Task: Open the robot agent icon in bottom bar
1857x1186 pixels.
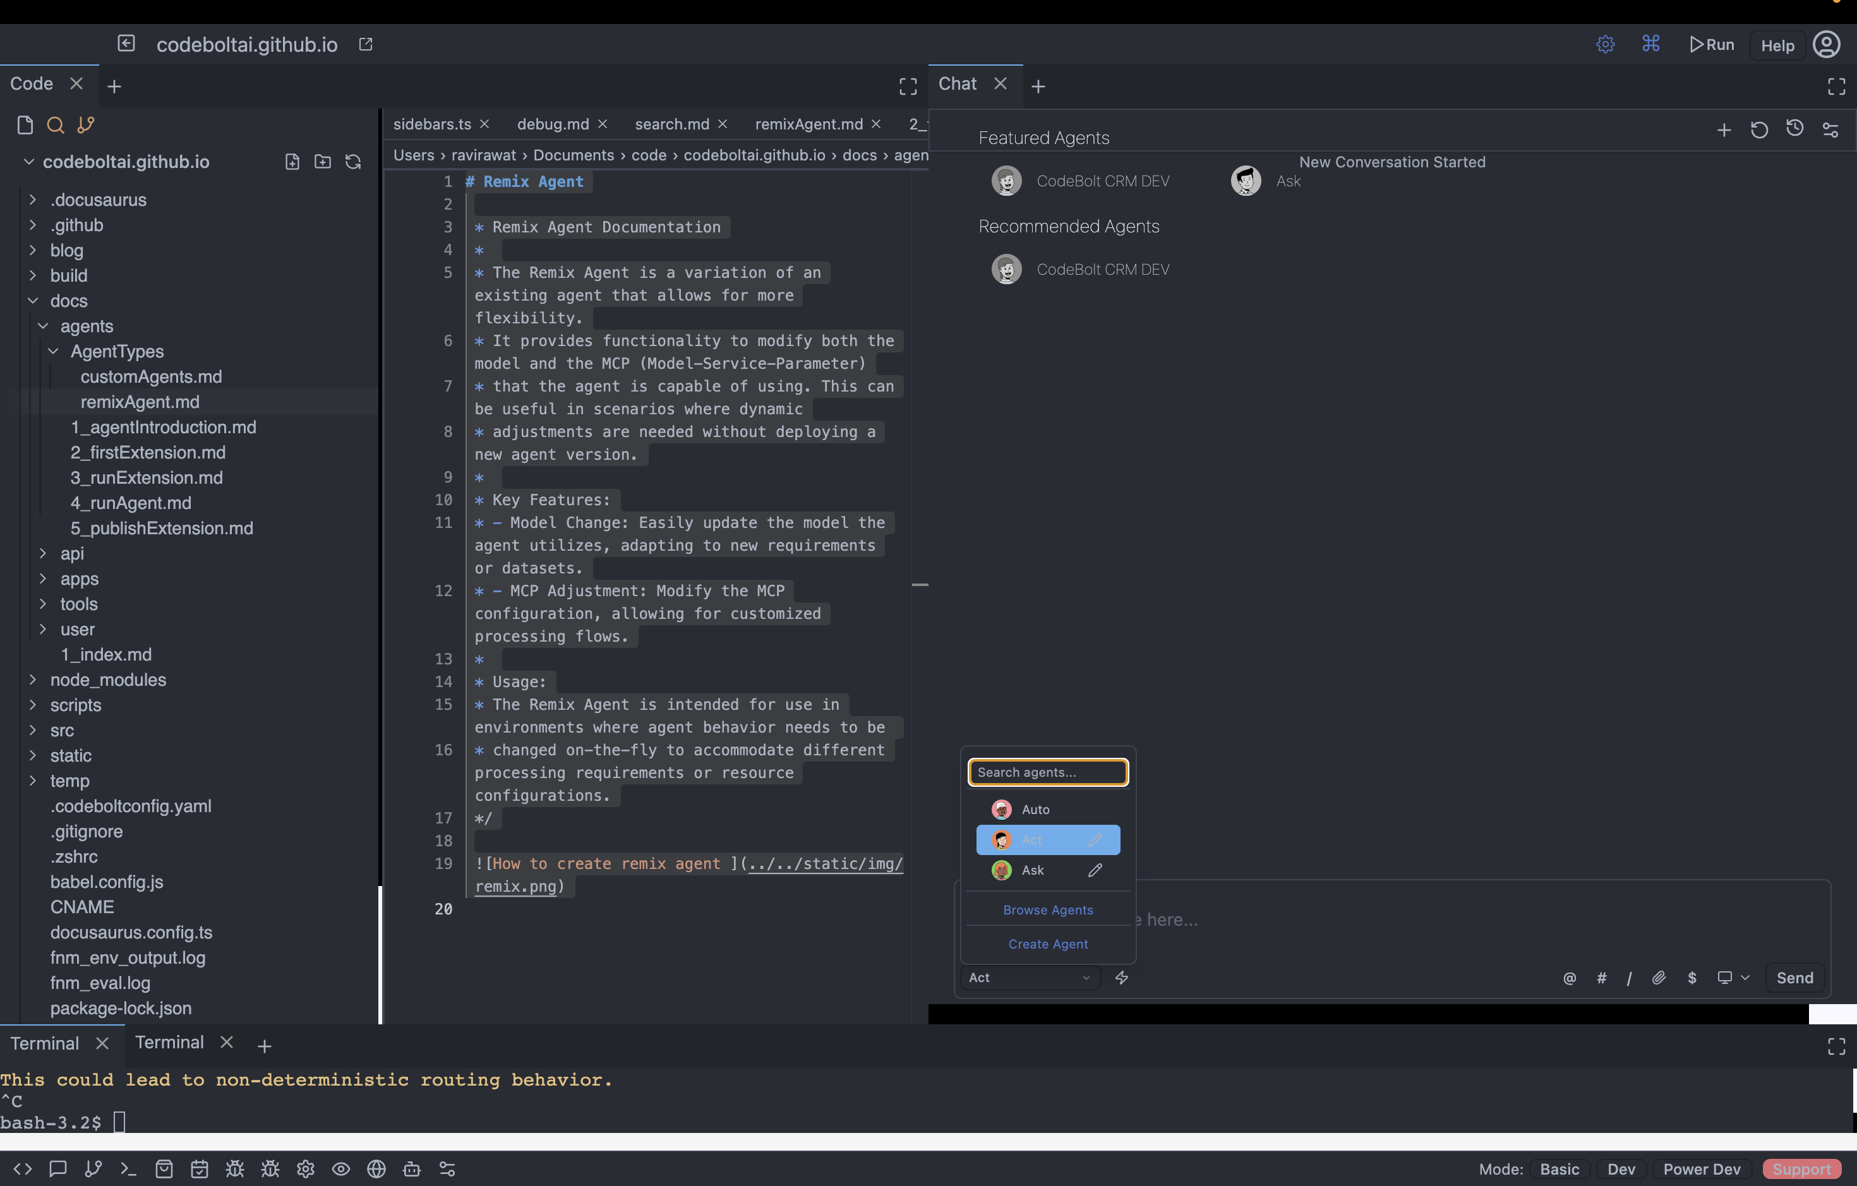Action: point(412,1169)
